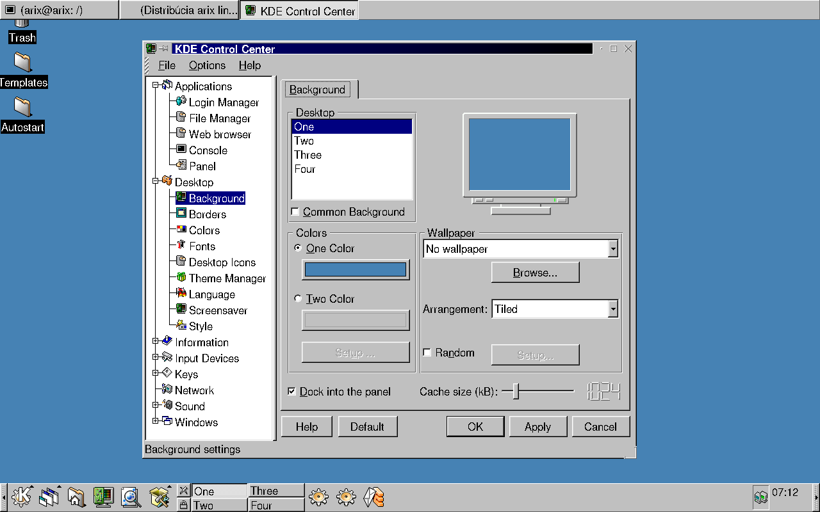Open the No wallpaper dropdown
Viewport: 820px width, 512px height.
click(521, 249)
